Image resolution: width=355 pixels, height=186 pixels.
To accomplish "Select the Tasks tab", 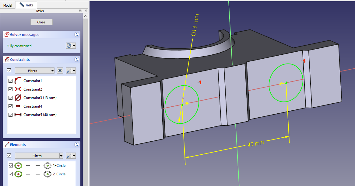I will (26, 5).
